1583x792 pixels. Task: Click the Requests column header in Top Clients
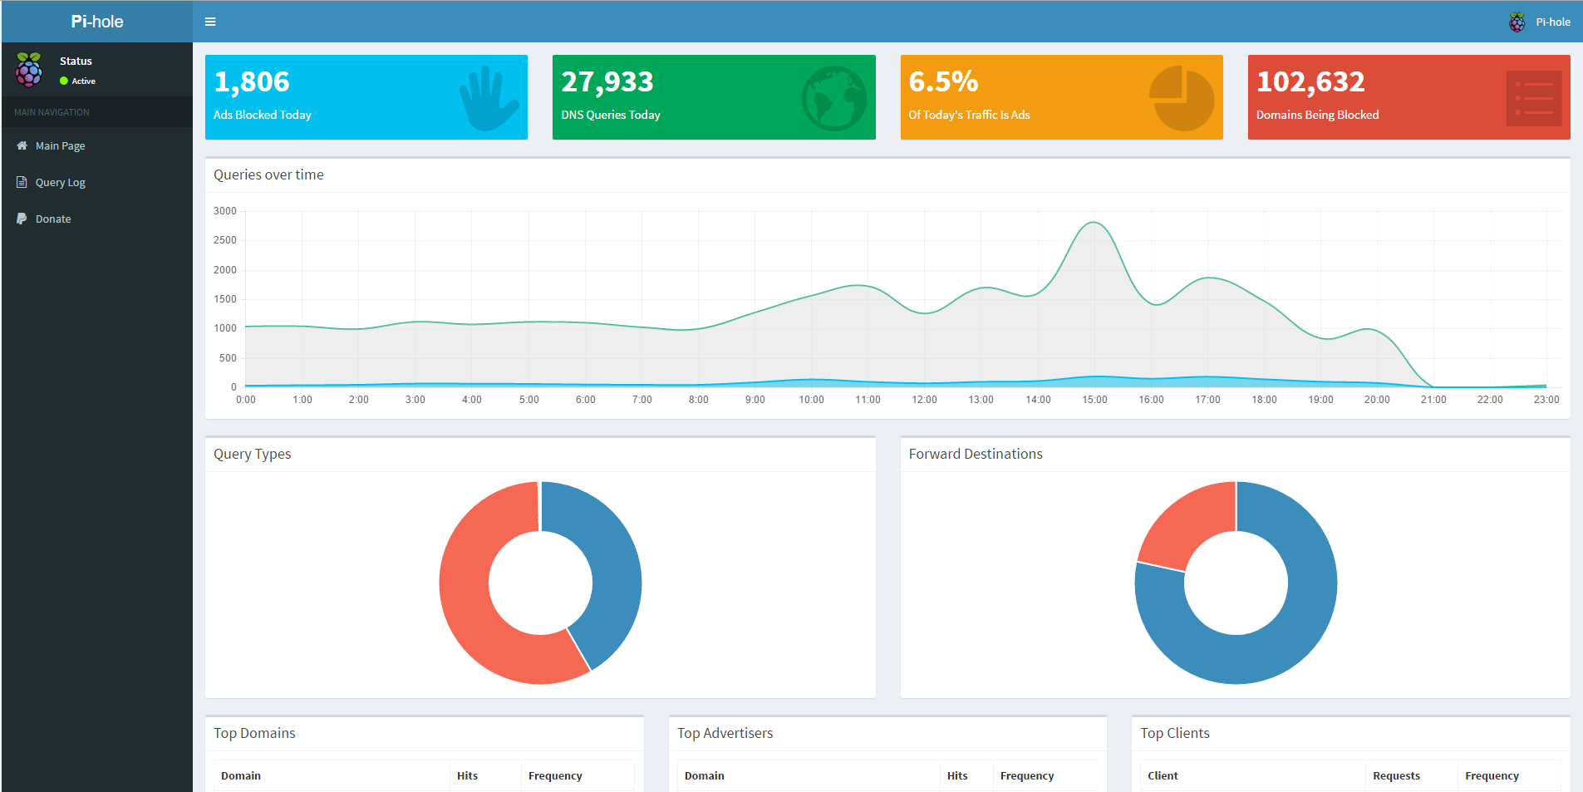tap(1396, 775)
